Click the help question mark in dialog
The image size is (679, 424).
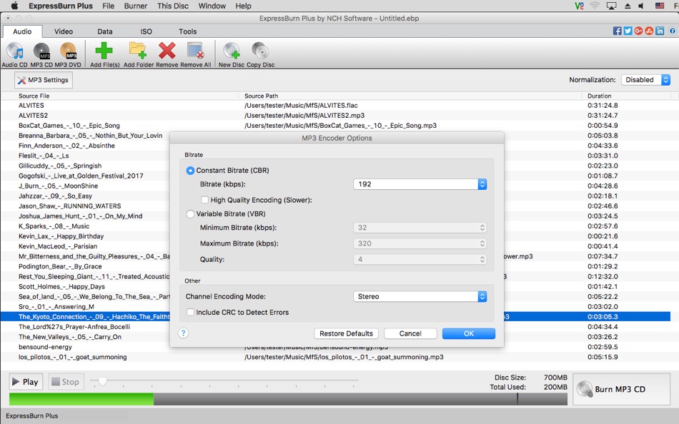pos(183,333)
